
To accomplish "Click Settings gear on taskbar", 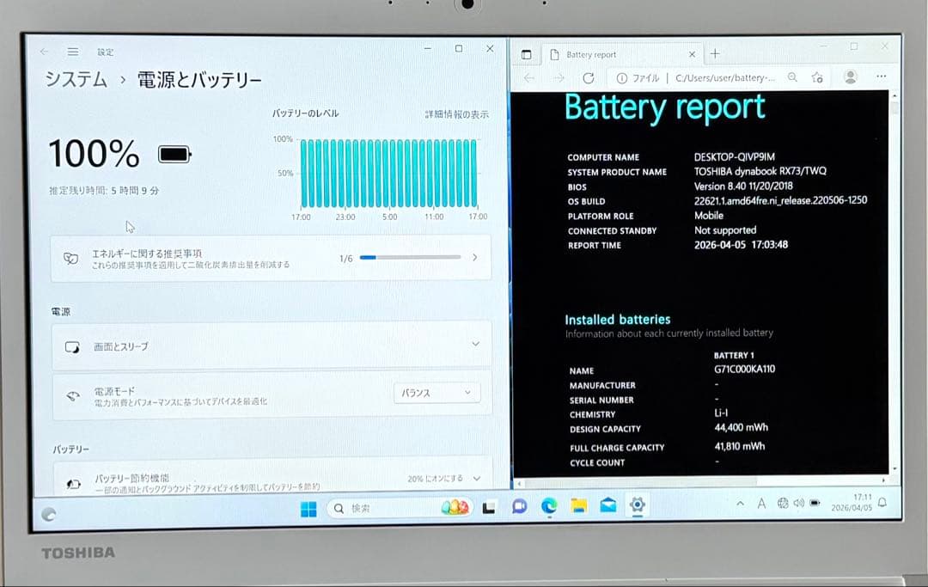I will 637,504.
